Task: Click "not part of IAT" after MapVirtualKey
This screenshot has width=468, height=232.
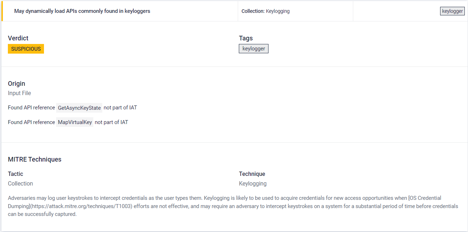Action: click(111, 122)
